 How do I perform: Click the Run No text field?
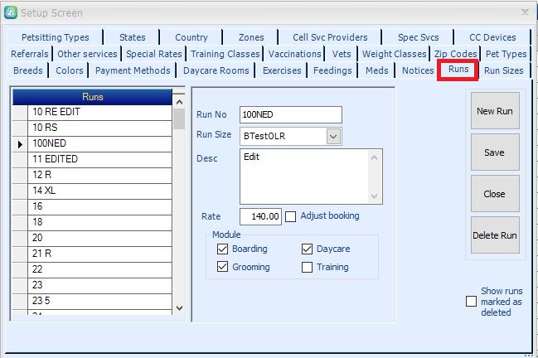coord(290,114)
